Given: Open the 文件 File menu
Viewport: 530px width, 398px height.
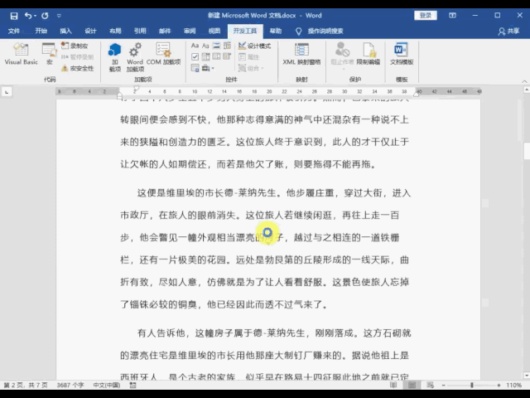Looking at the screenshot, I should point(14,32).
